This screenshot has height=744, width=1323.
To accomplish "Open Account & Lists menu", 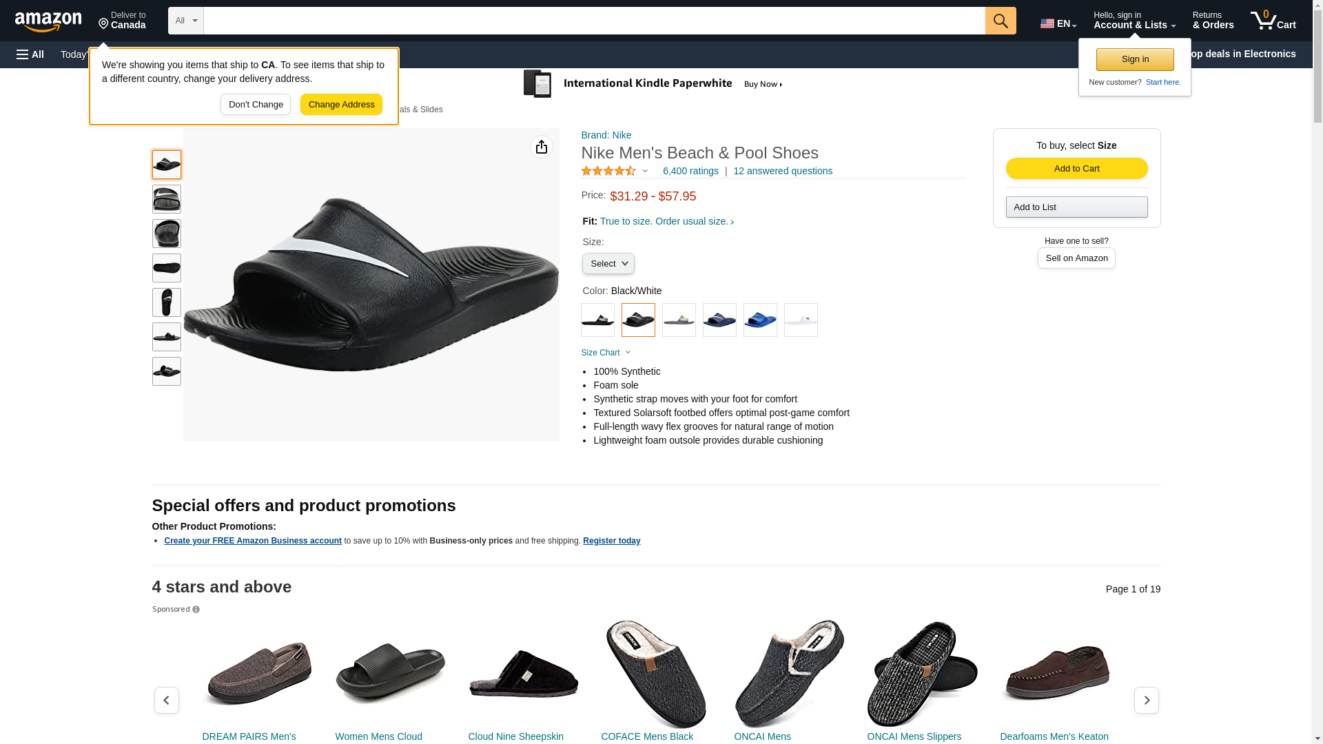I will click(1134, 21).
